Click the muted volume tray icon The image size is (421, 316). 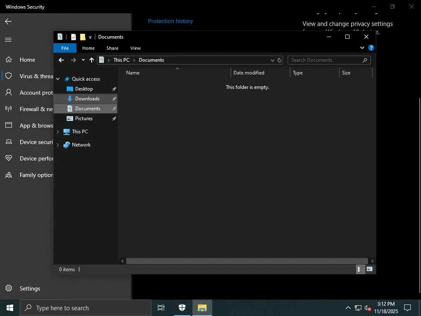[368, 308]
